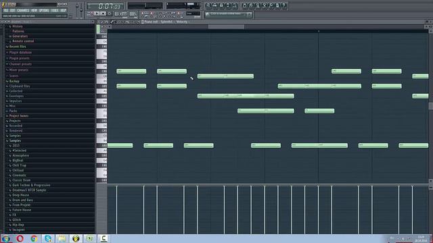Show the step sequencer via toolbar icon

[x=215, y=5]
